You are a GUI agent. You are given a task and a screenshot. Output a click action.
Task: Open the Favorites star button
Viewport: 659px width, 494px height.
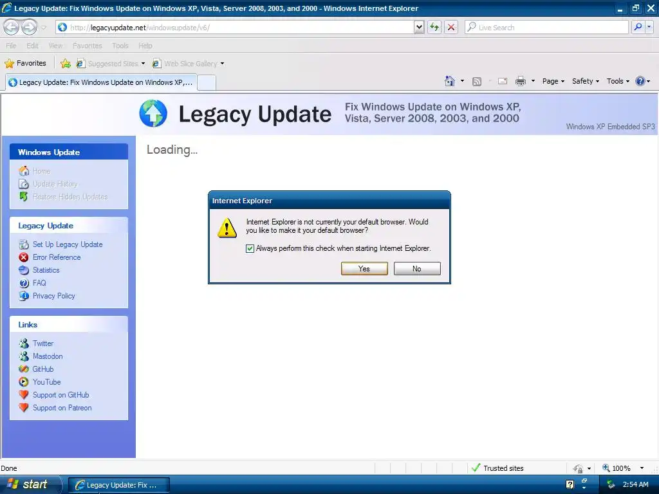point(25,64)
